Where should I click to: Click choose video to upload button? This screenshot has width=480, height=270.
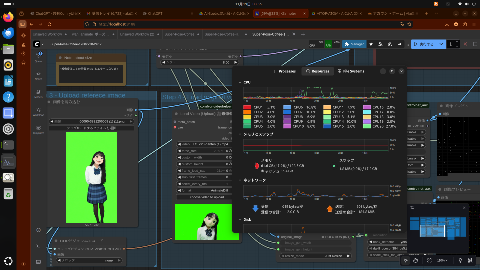(x=206, y=197)
